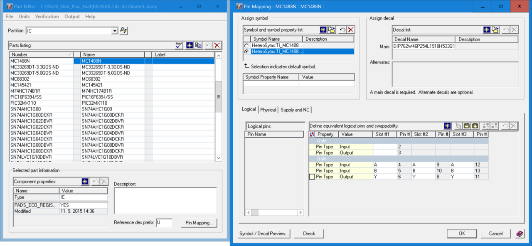Click the pin renumber icon in the swappability toolbar
The width and height of the screenshot is (532, 246).
point(458,125)
